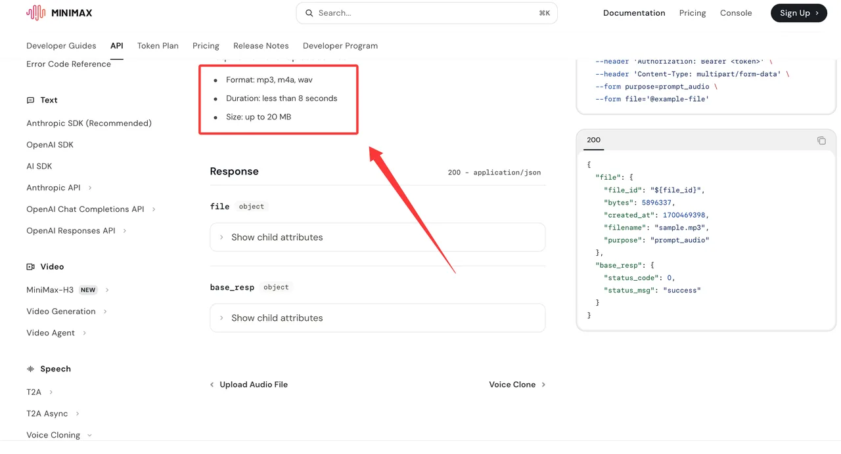Click the Response section heading

point(235,171)
